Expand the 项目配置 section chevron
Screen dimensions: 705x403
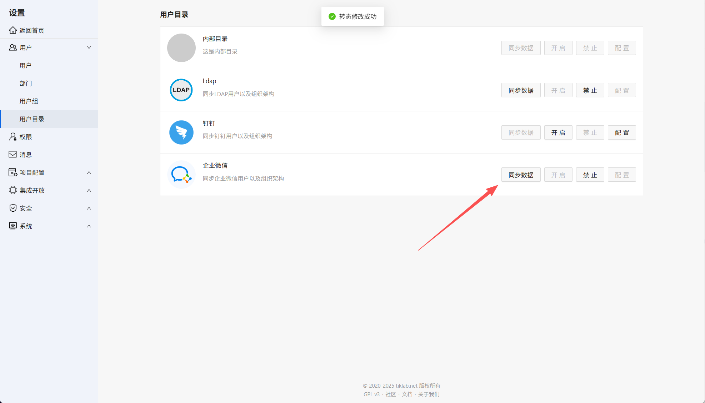(x=89, y=172)
